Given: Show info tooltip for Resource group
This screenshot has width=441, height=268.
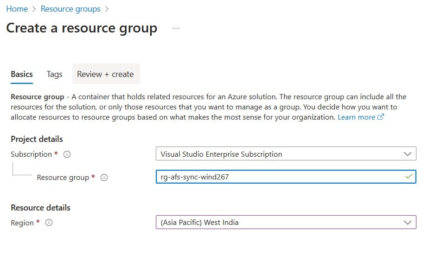Looking at the screenshot, I should [104, 178].
